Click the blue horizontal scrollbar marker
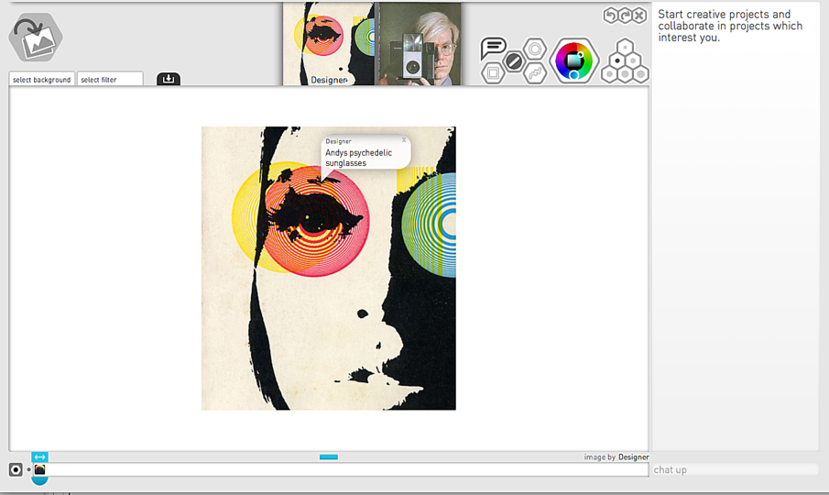The width and height of the screenshot is (829, 495). (328, 456)
